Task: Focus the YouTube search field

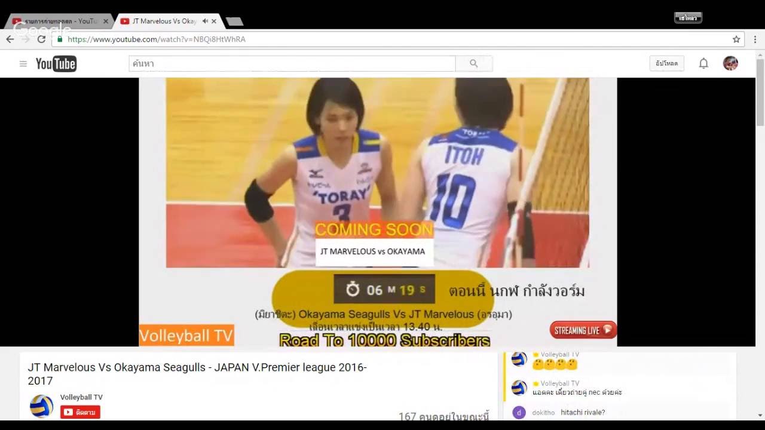Action: point(292,63)
